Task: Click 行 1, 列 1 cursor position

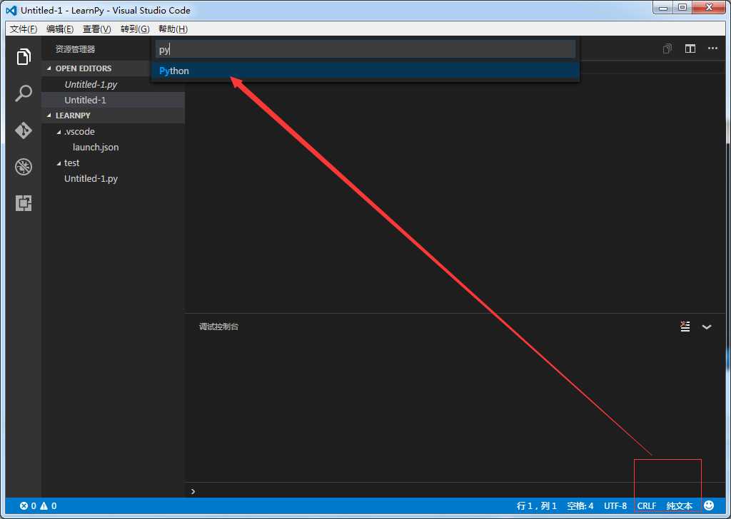Action: (x=537, y=506)
